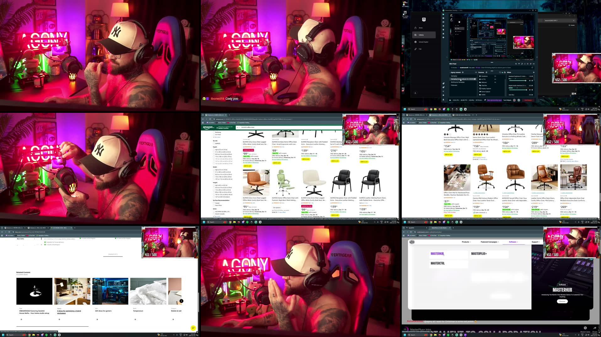Viewport: 601px width, 337px height.
Task: Check the Hard Floor filter checkbox
Action: click(x=214, y=205)
